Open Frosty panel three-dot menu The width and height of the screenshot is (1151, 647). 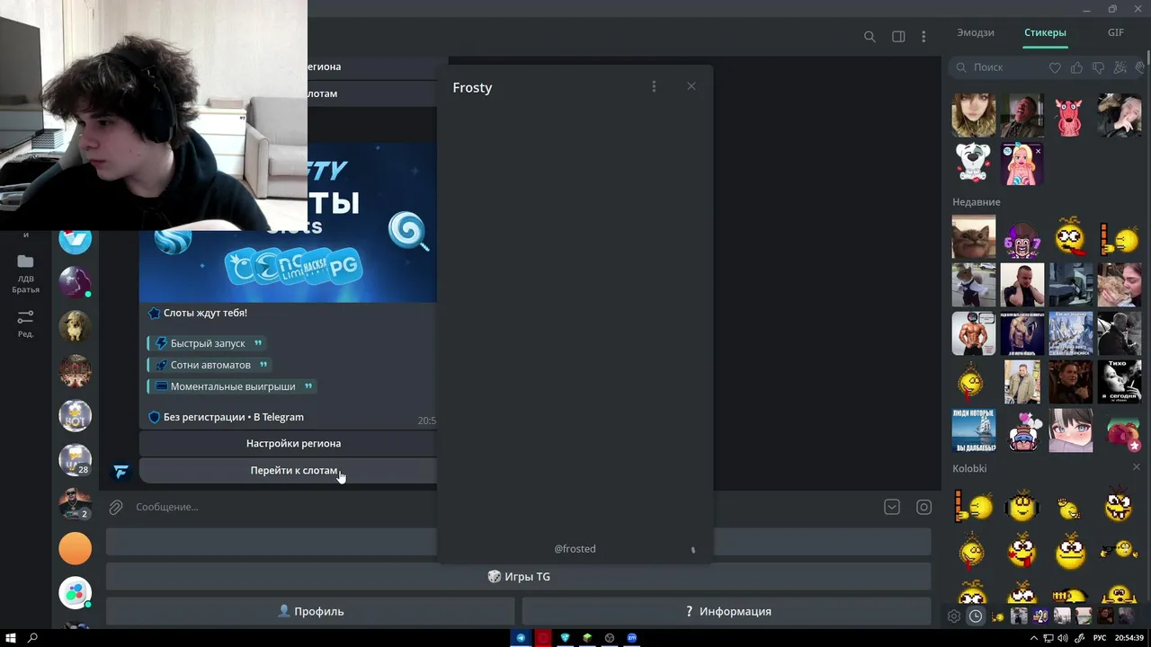point(654,86)
